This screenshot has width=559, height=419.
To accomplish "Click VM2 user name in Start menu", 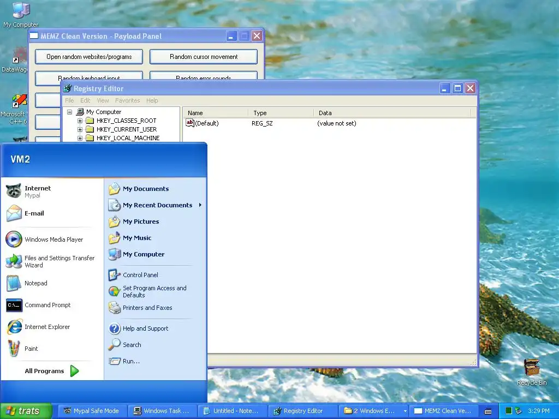I will [x=20, y=159].
